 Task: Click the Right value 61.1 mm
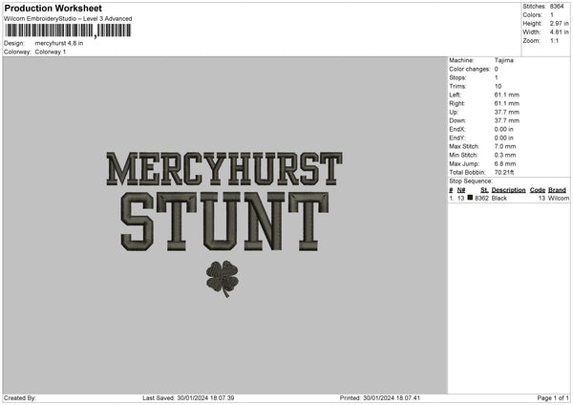pos(507,103)
